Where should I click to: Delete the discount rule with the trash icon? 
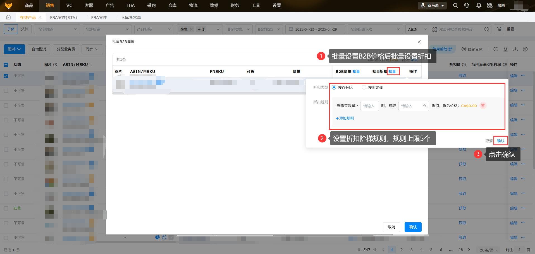(x=483, y=106)
